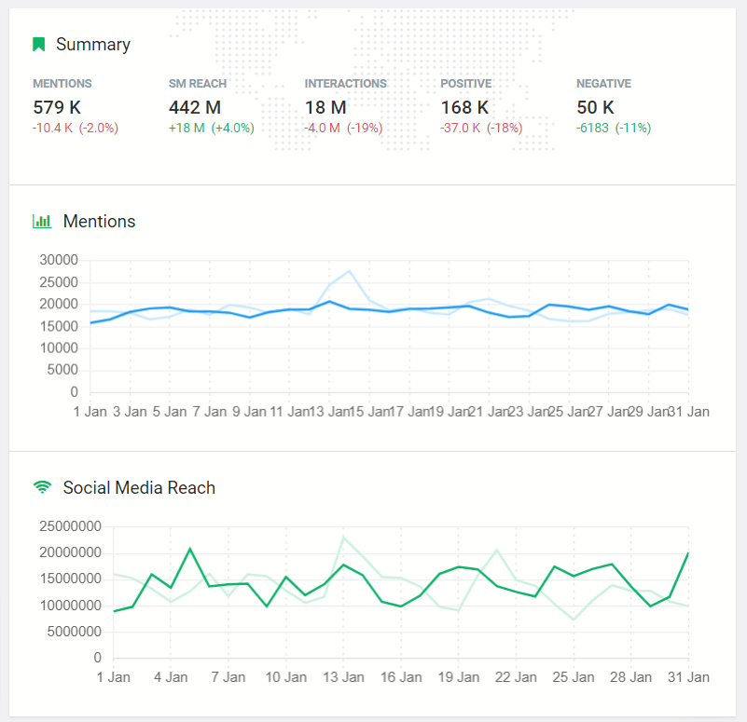
Task: Click the green bookmark icon beside Summary
Action: 37,44
